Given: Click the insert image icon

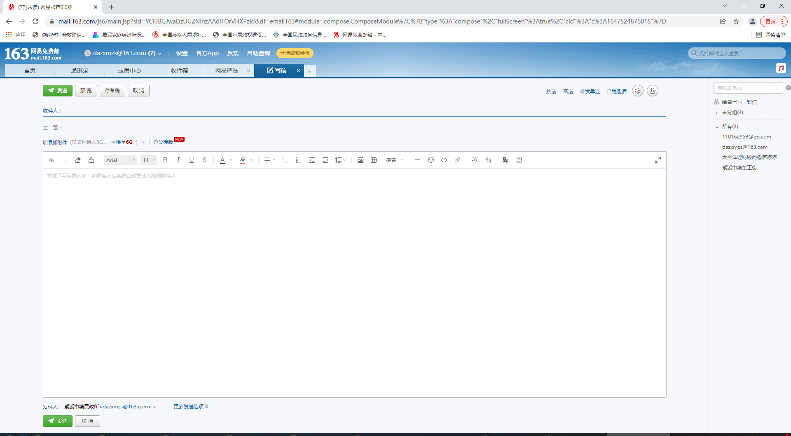Looking at the screenshot, I should click(x=360, y=160).
